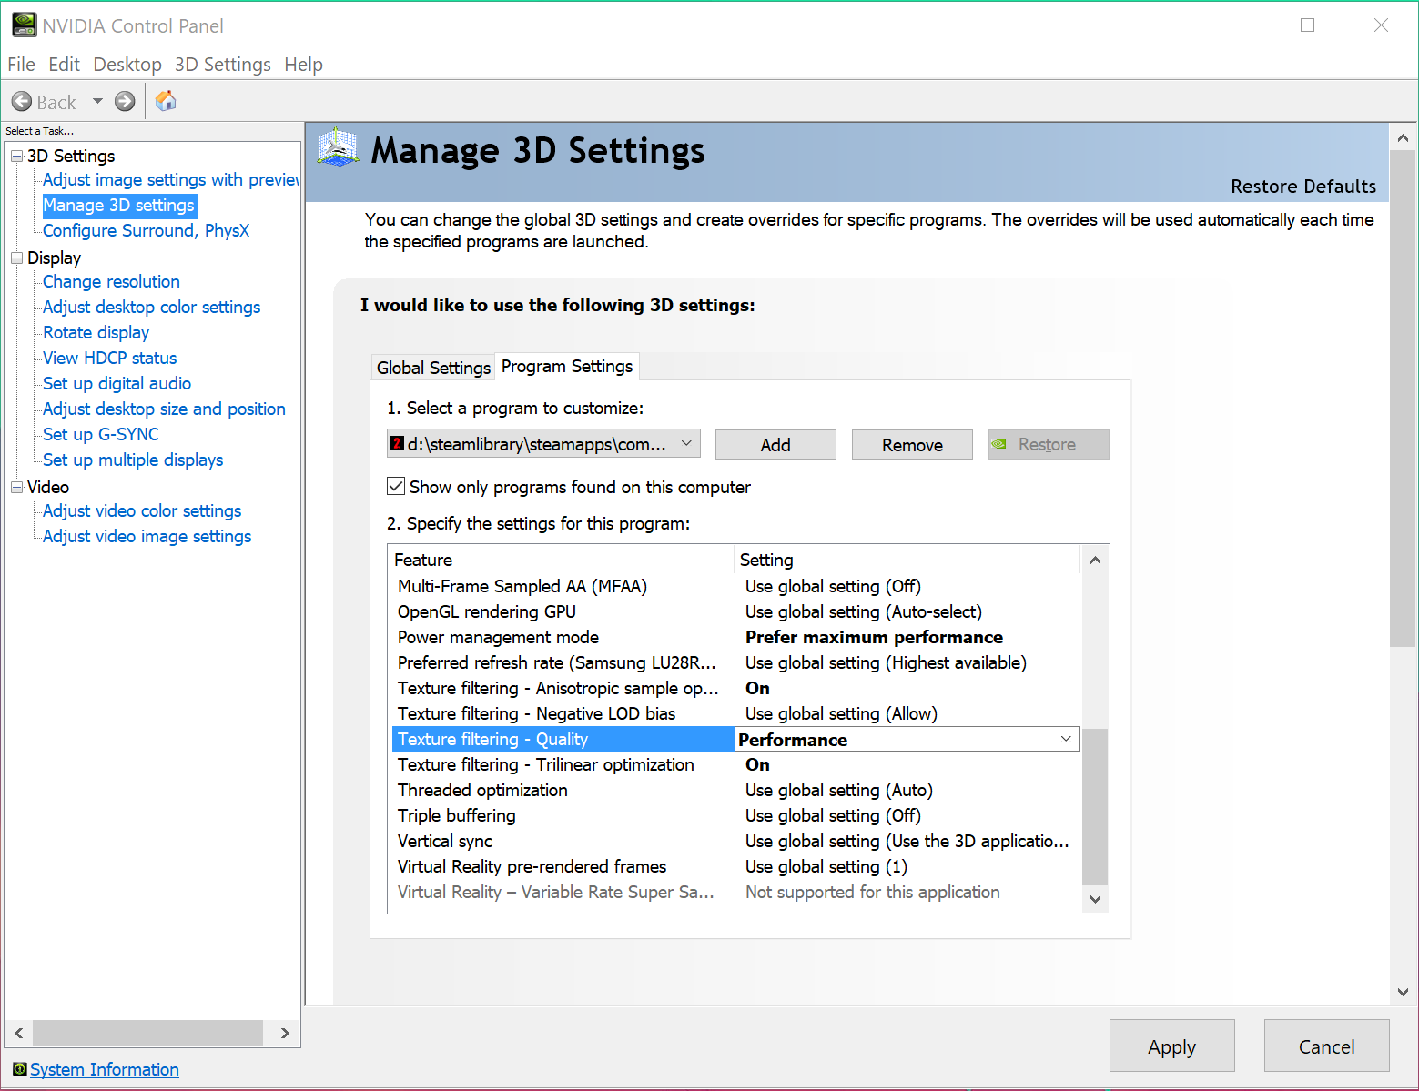Select the Multi-Frame Sampled AA (MFAA) row

[735, 586]
